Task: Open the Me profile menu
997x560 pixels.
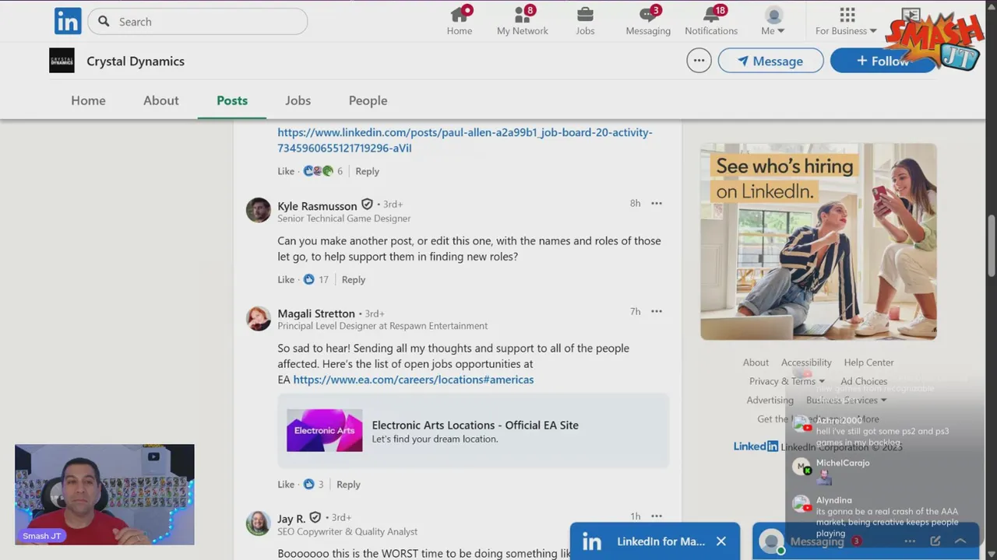Action: coord(773,21)
